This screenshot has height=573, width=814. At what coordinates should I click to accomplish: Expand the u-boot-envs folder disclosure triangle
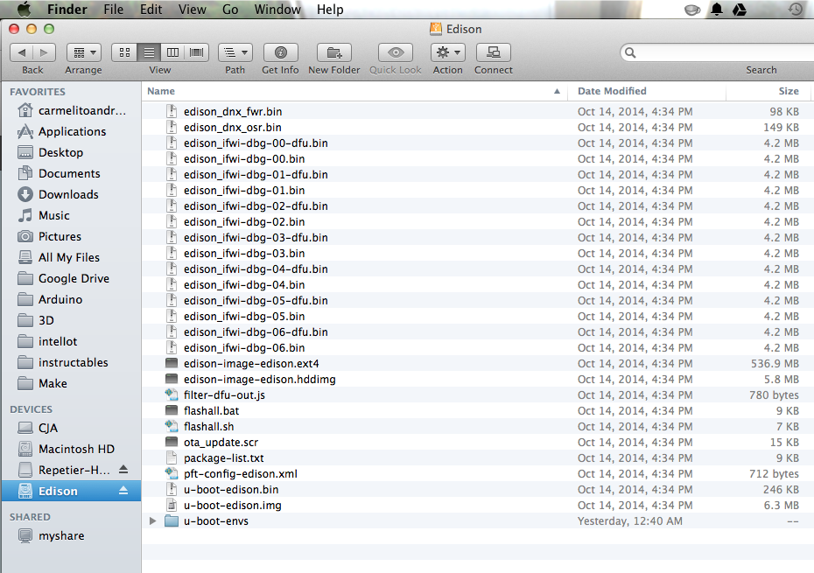152,521
